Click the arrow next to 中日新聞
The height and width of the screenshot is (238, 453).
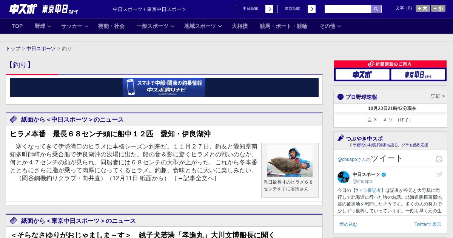point(270,9)
